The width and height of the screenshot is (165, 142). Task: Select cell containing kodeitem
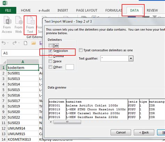coord(23,68)
